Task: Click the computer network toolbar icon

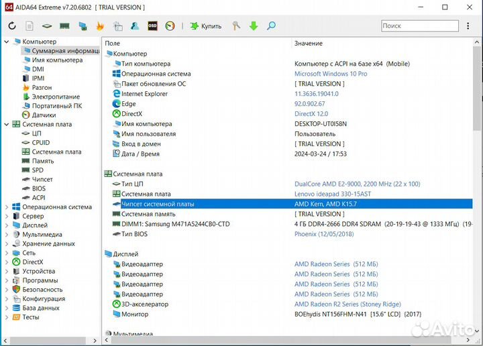Action: (x=83, y=26)
